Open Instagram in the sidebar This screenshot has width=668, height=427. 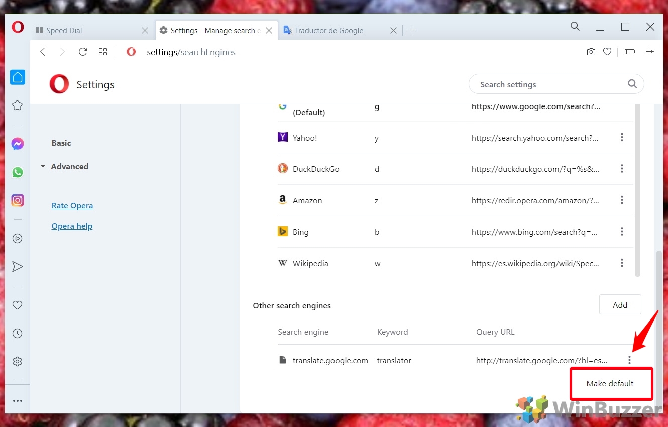[18, 200]
